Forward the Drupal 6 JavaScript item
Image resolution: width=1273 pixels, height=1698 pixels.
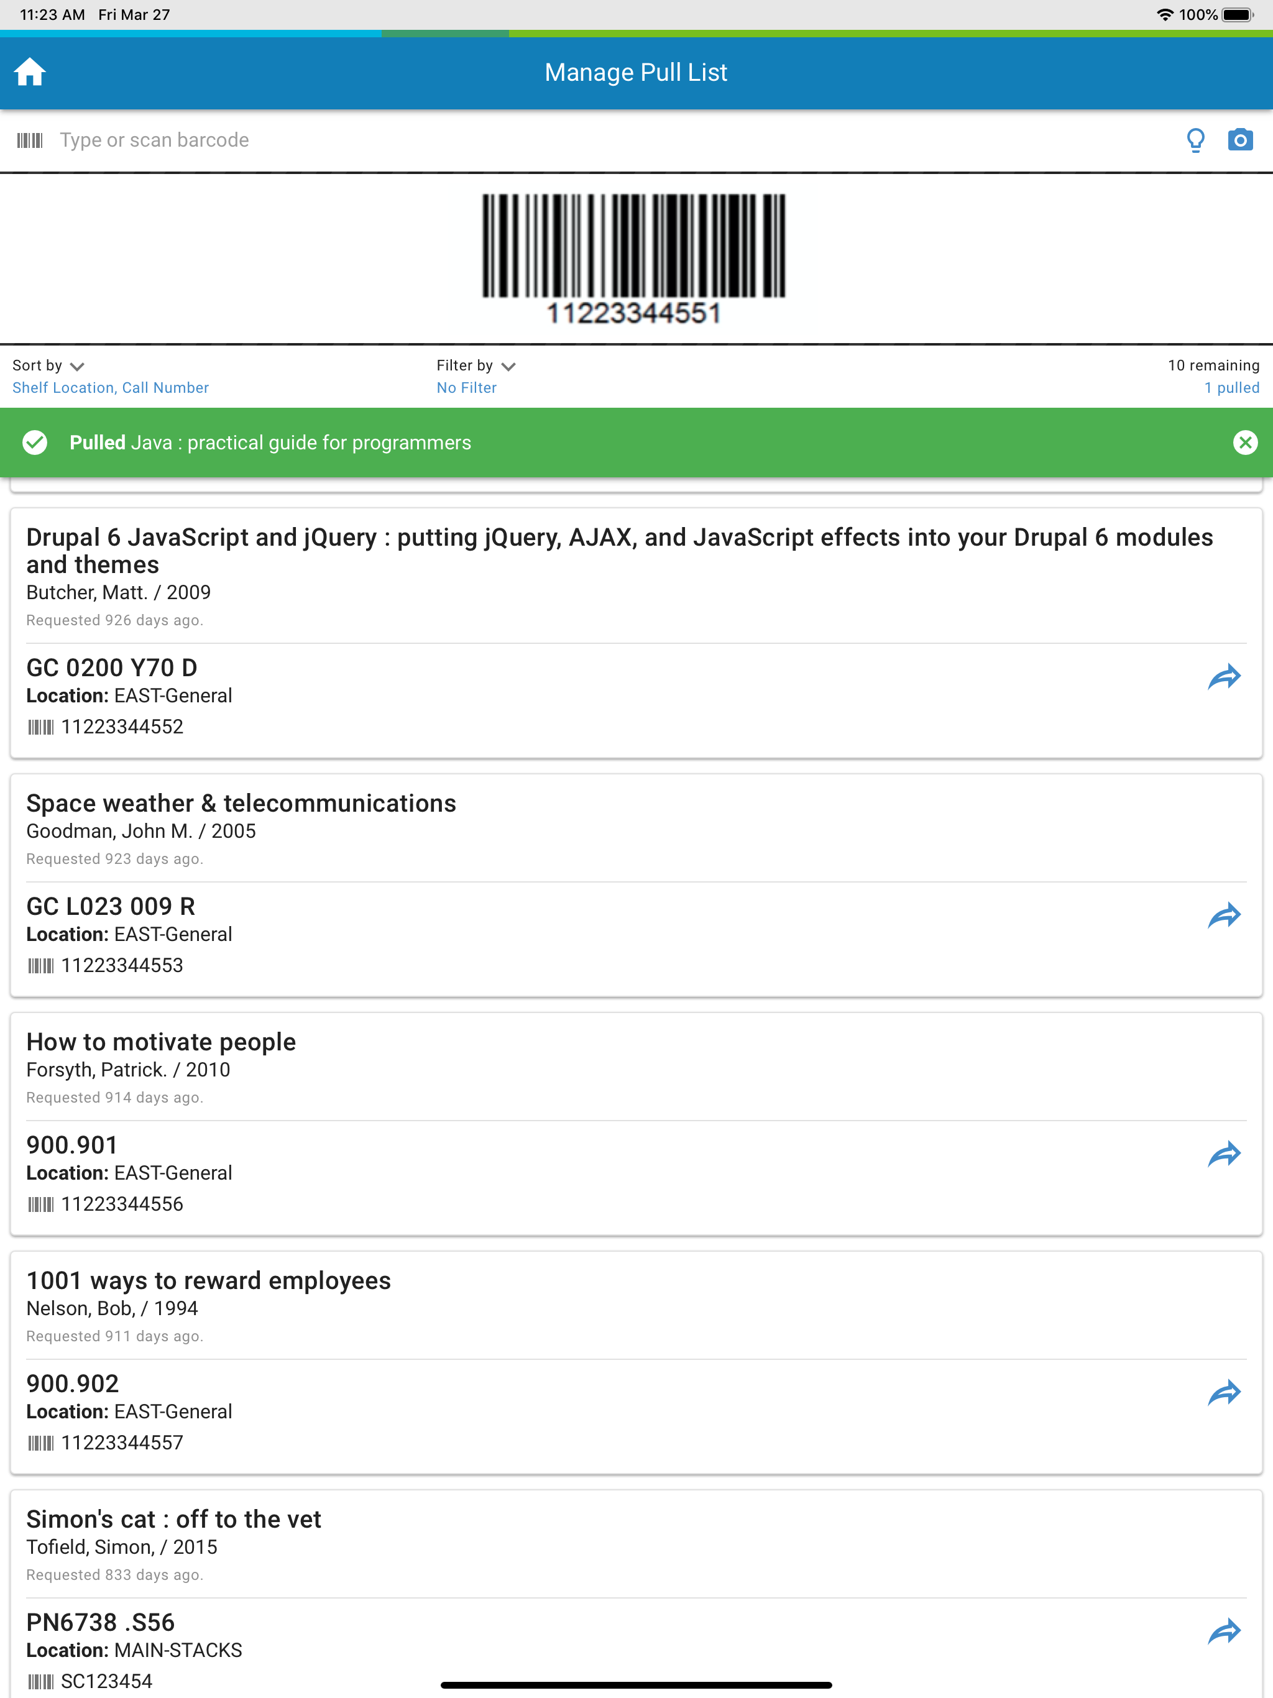(1224, 677)
